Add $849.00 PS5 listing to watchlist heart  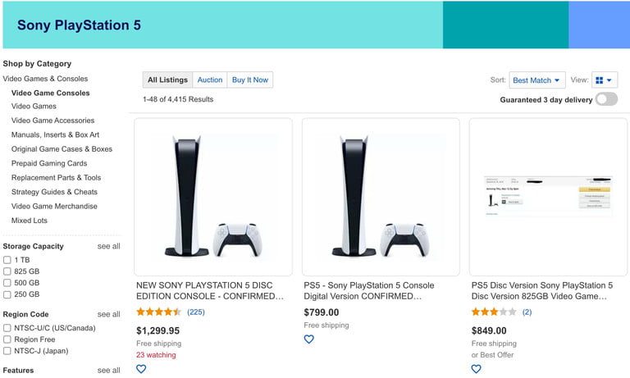click(x=477, y=369)
